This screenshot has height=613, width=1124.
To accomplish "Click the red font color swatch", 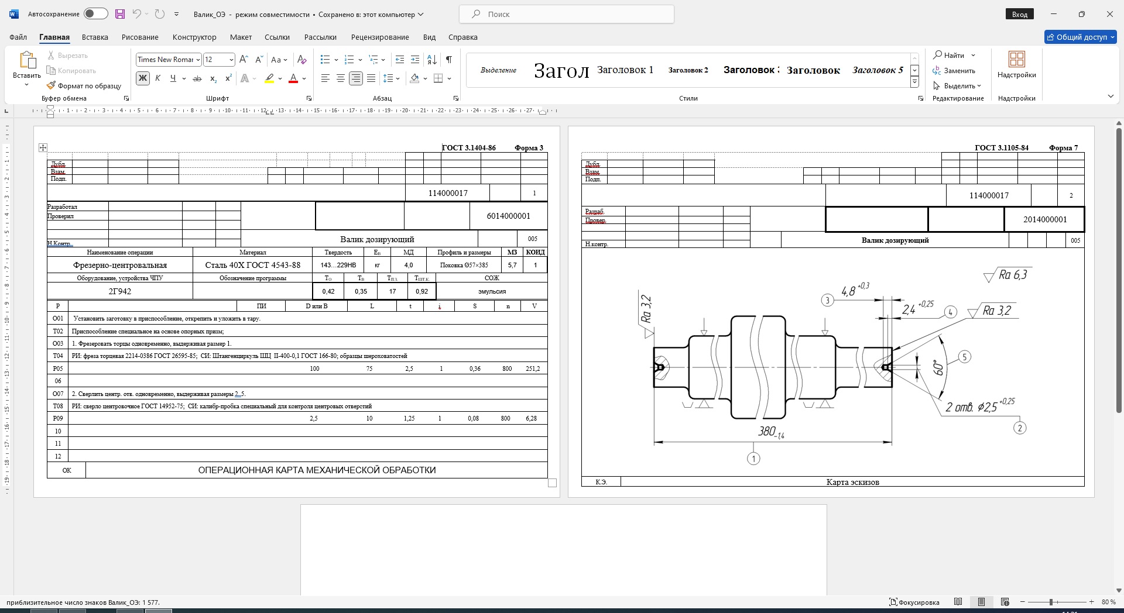I will pos(293,78).
